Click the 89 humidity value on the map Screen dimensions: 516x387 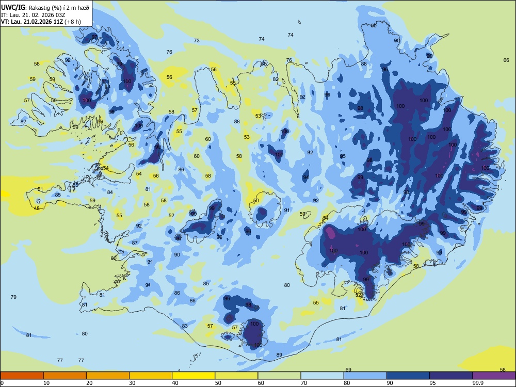(279, 355)
